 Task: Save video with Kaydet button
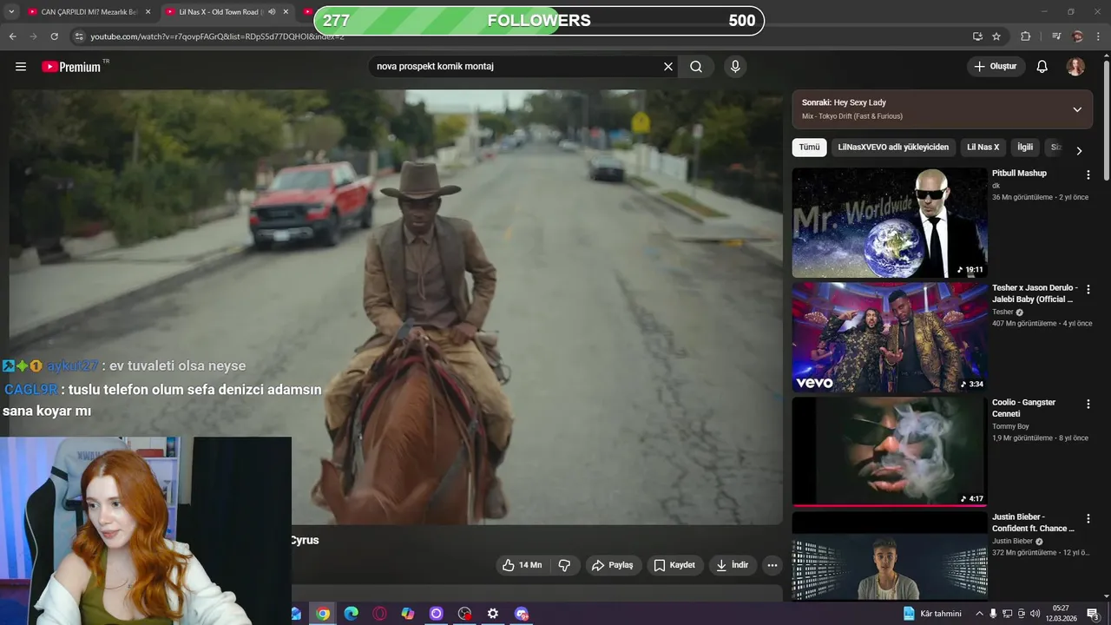tap(674, 565)
